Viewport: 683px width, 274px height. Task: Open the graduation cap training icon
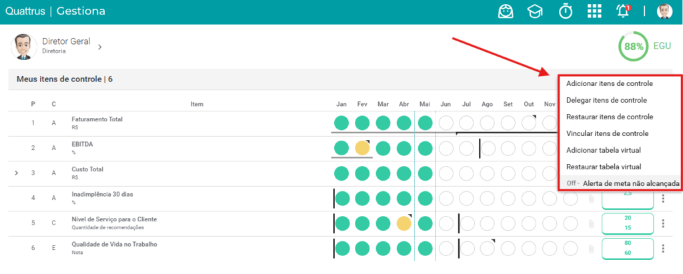pos(535,12)
